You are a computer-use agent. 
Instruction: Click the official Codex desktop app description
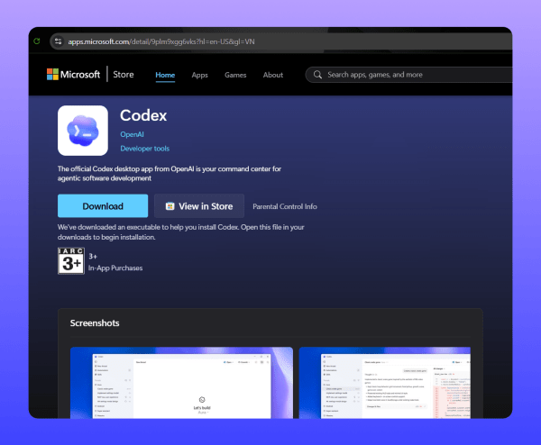(x=170, y=173)
